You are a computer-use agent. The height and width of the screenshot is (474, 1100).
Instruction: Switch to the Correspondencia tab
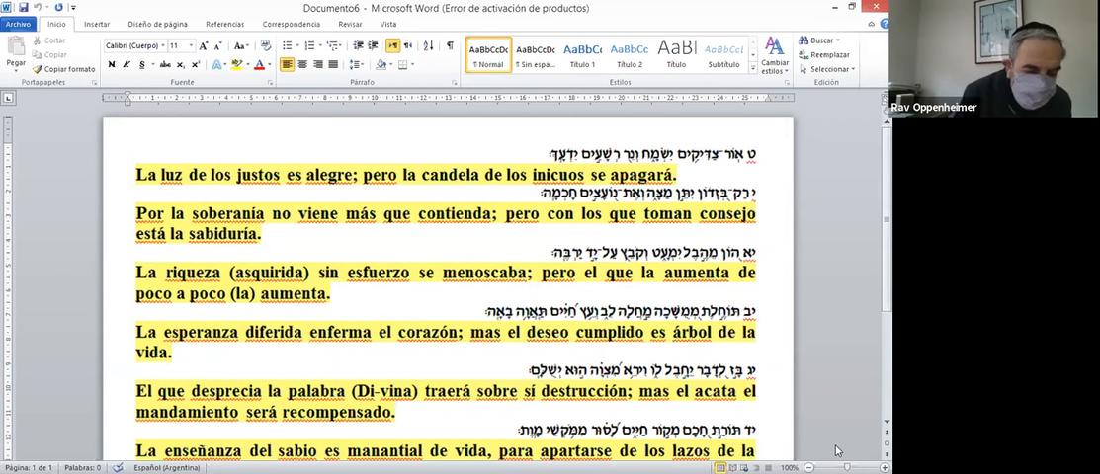(292, 24)
